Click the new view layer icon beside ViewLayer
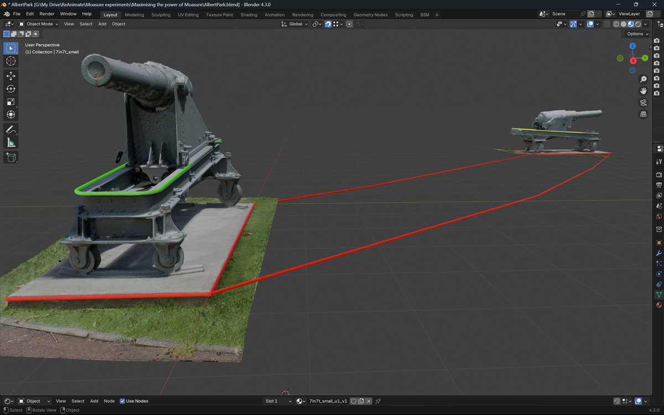664x415 pixels. pyautogui.click(x=650, y=14)
